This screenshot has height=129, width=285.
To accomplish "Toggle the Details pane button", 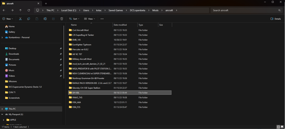I will [276, 19].
